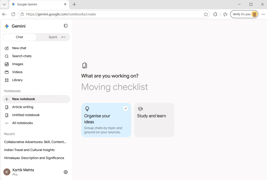Screen dimensions: 267x180
Task: Collapse the sidebar with the panel icon
Action: [x=65, y=26]
